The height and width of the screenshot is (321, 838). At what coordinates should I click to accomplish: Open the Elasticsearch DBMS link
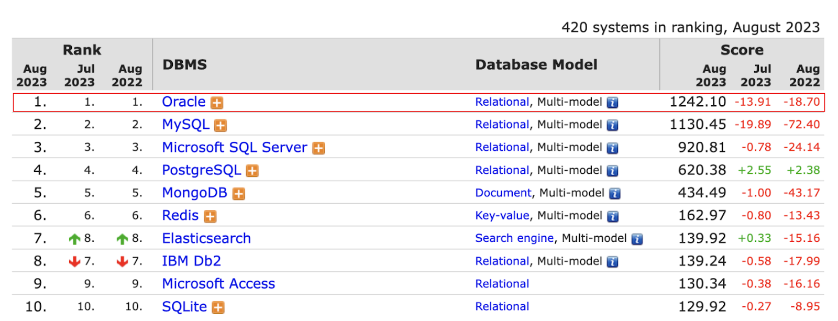[206, 238]
